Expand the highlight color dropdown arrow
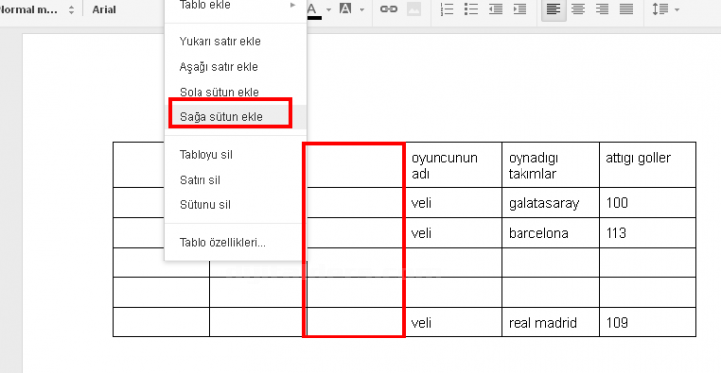This screenshot has height=373, width=721. tap(362, 10)
